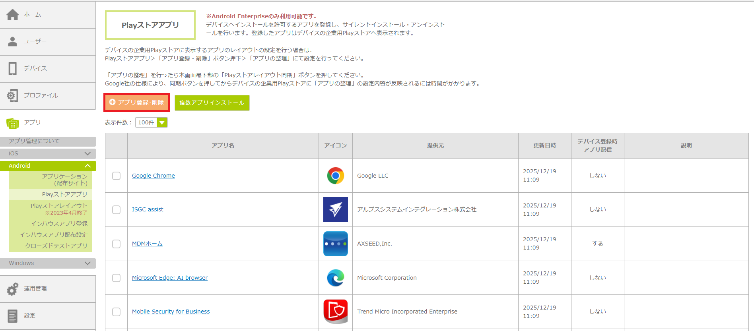Click the green App icon in sidebar
The width and height of the screenshot is (754, 331).
tap(13, 124)
